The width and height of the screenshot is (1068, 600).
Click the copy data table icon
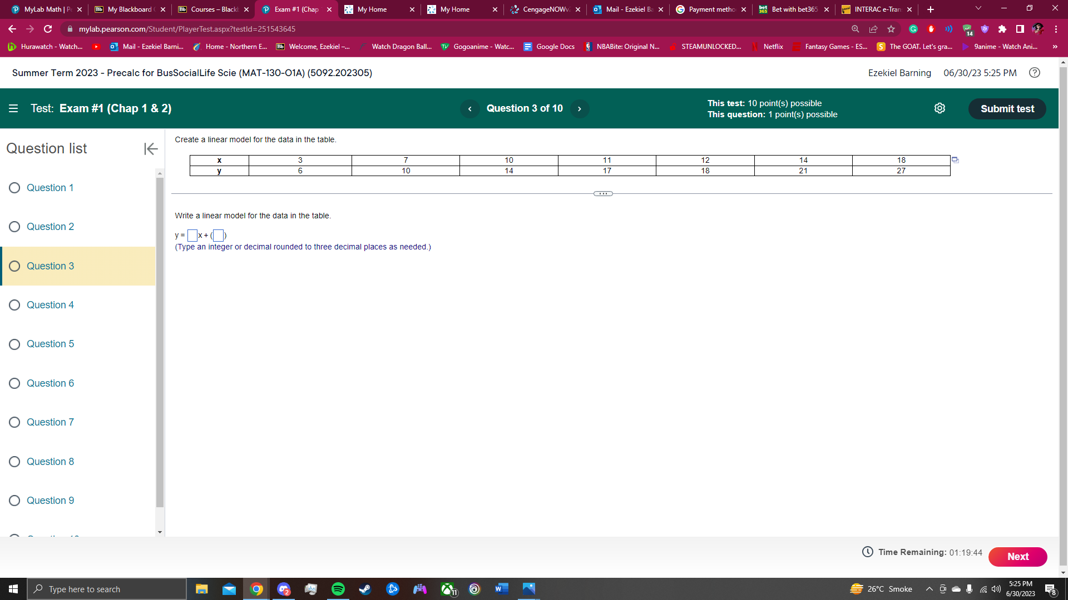(x=955, y=159)
